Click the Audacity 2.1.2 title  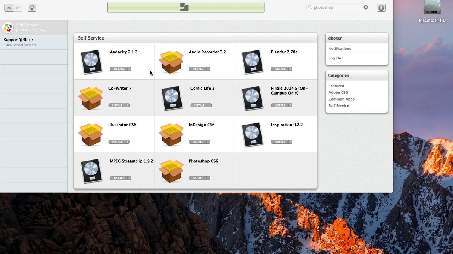coord(124,52)
